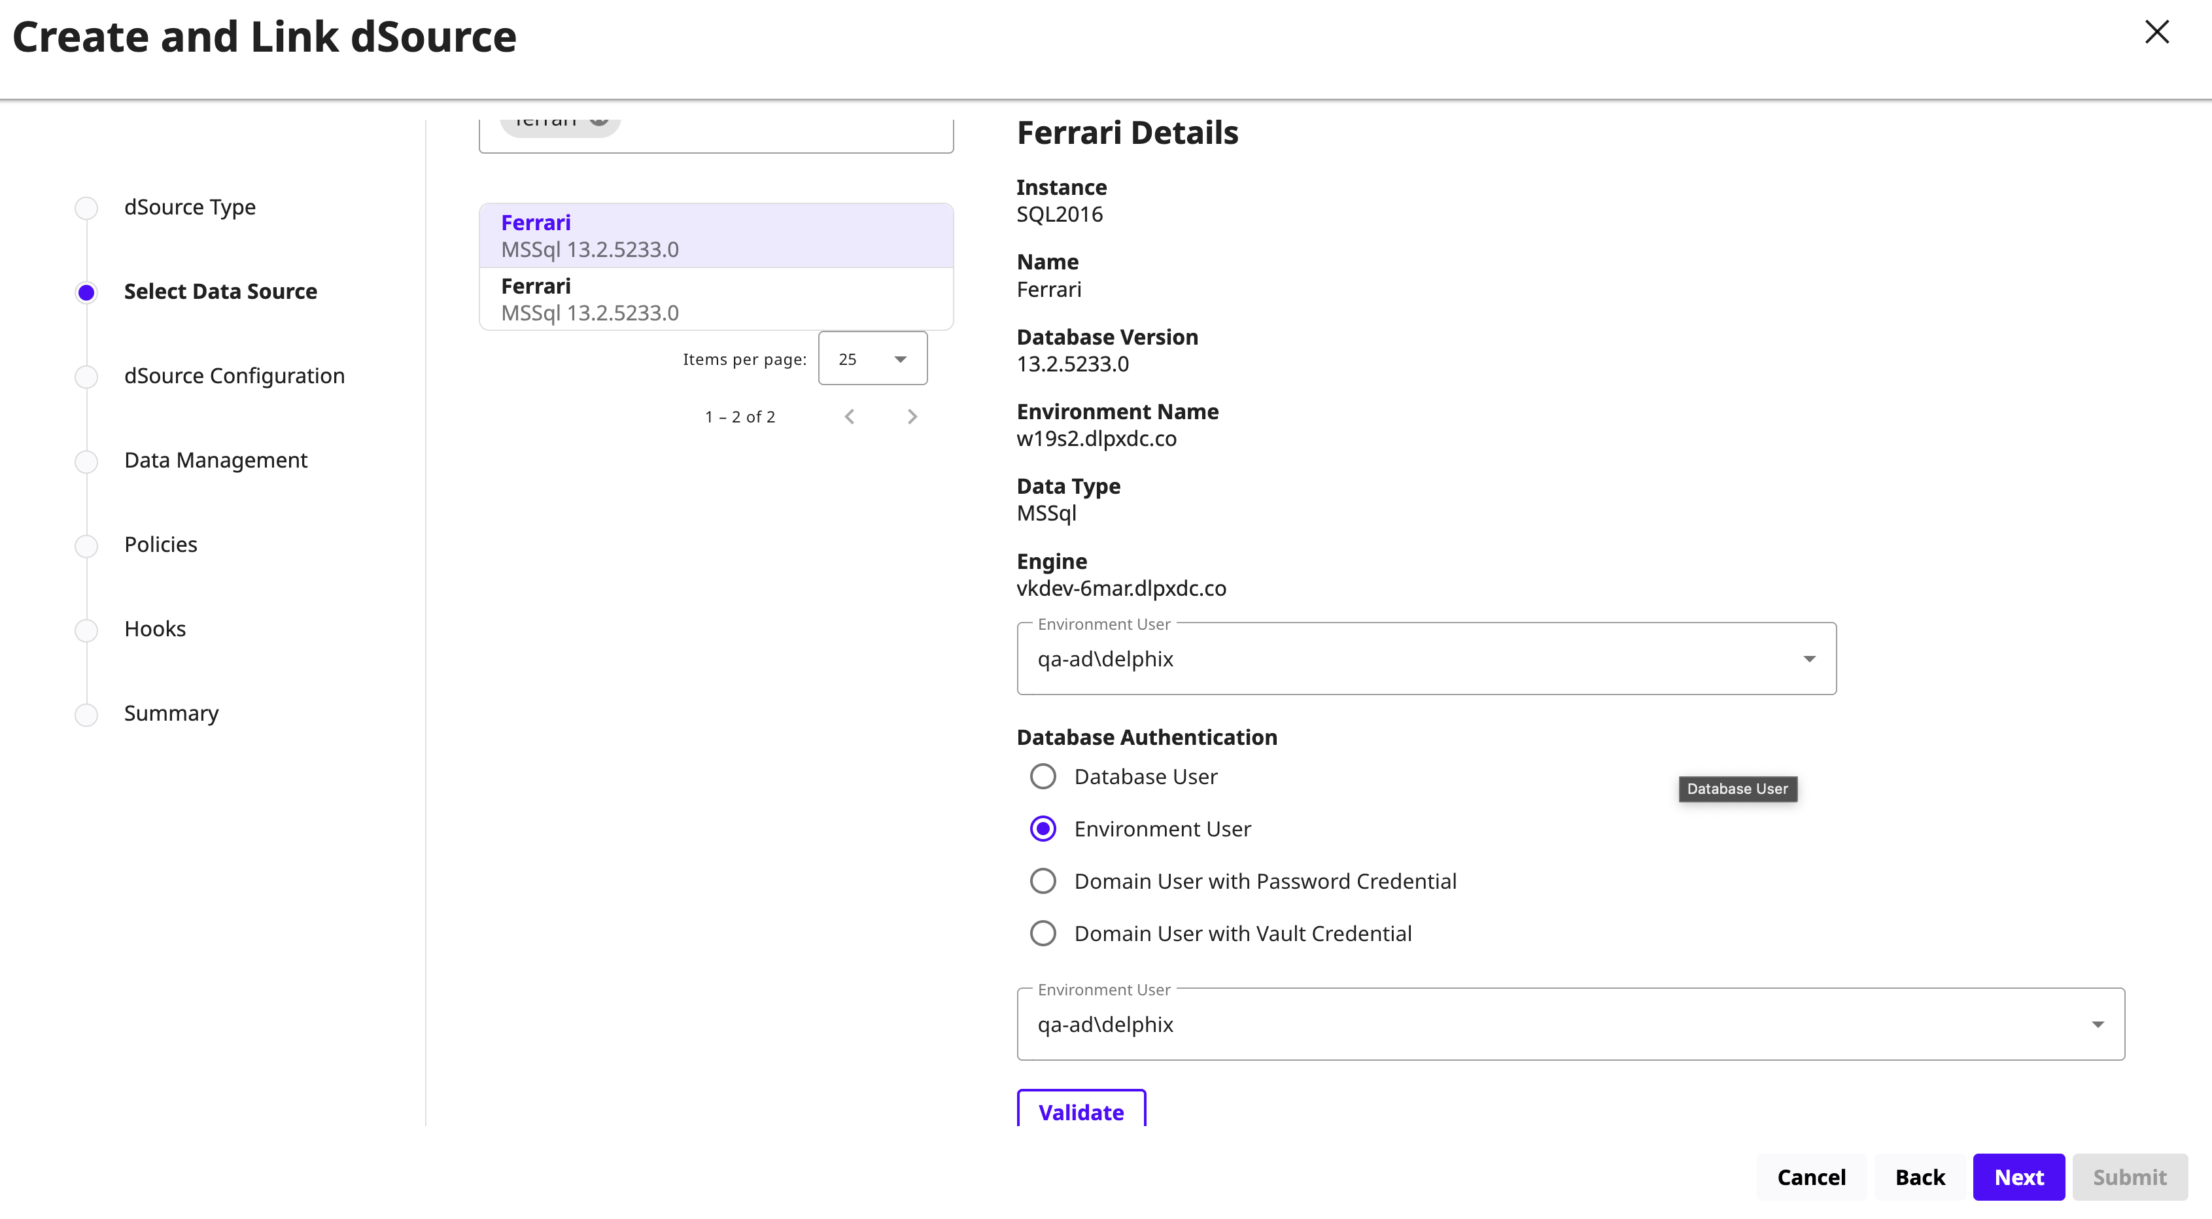Viewport: 2212px width, 1219px height.
Task: Select the highlighted Ferrari data source row
Action: (716, 236)
